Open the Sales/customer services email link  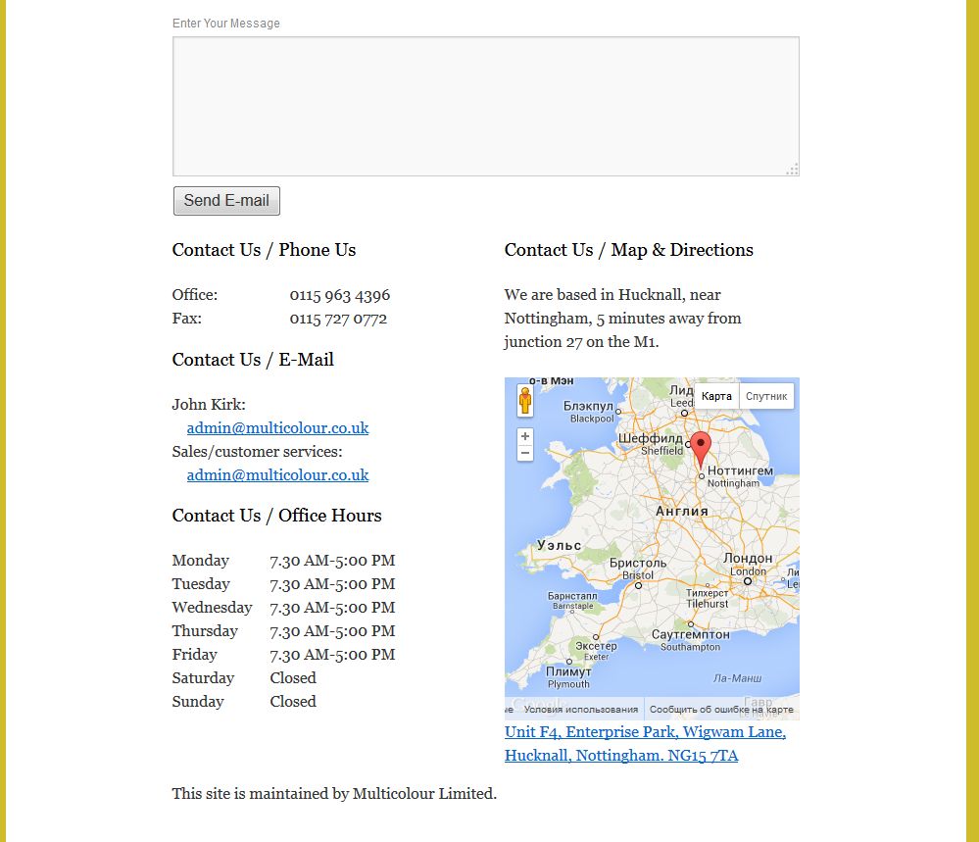pos(277,475)
